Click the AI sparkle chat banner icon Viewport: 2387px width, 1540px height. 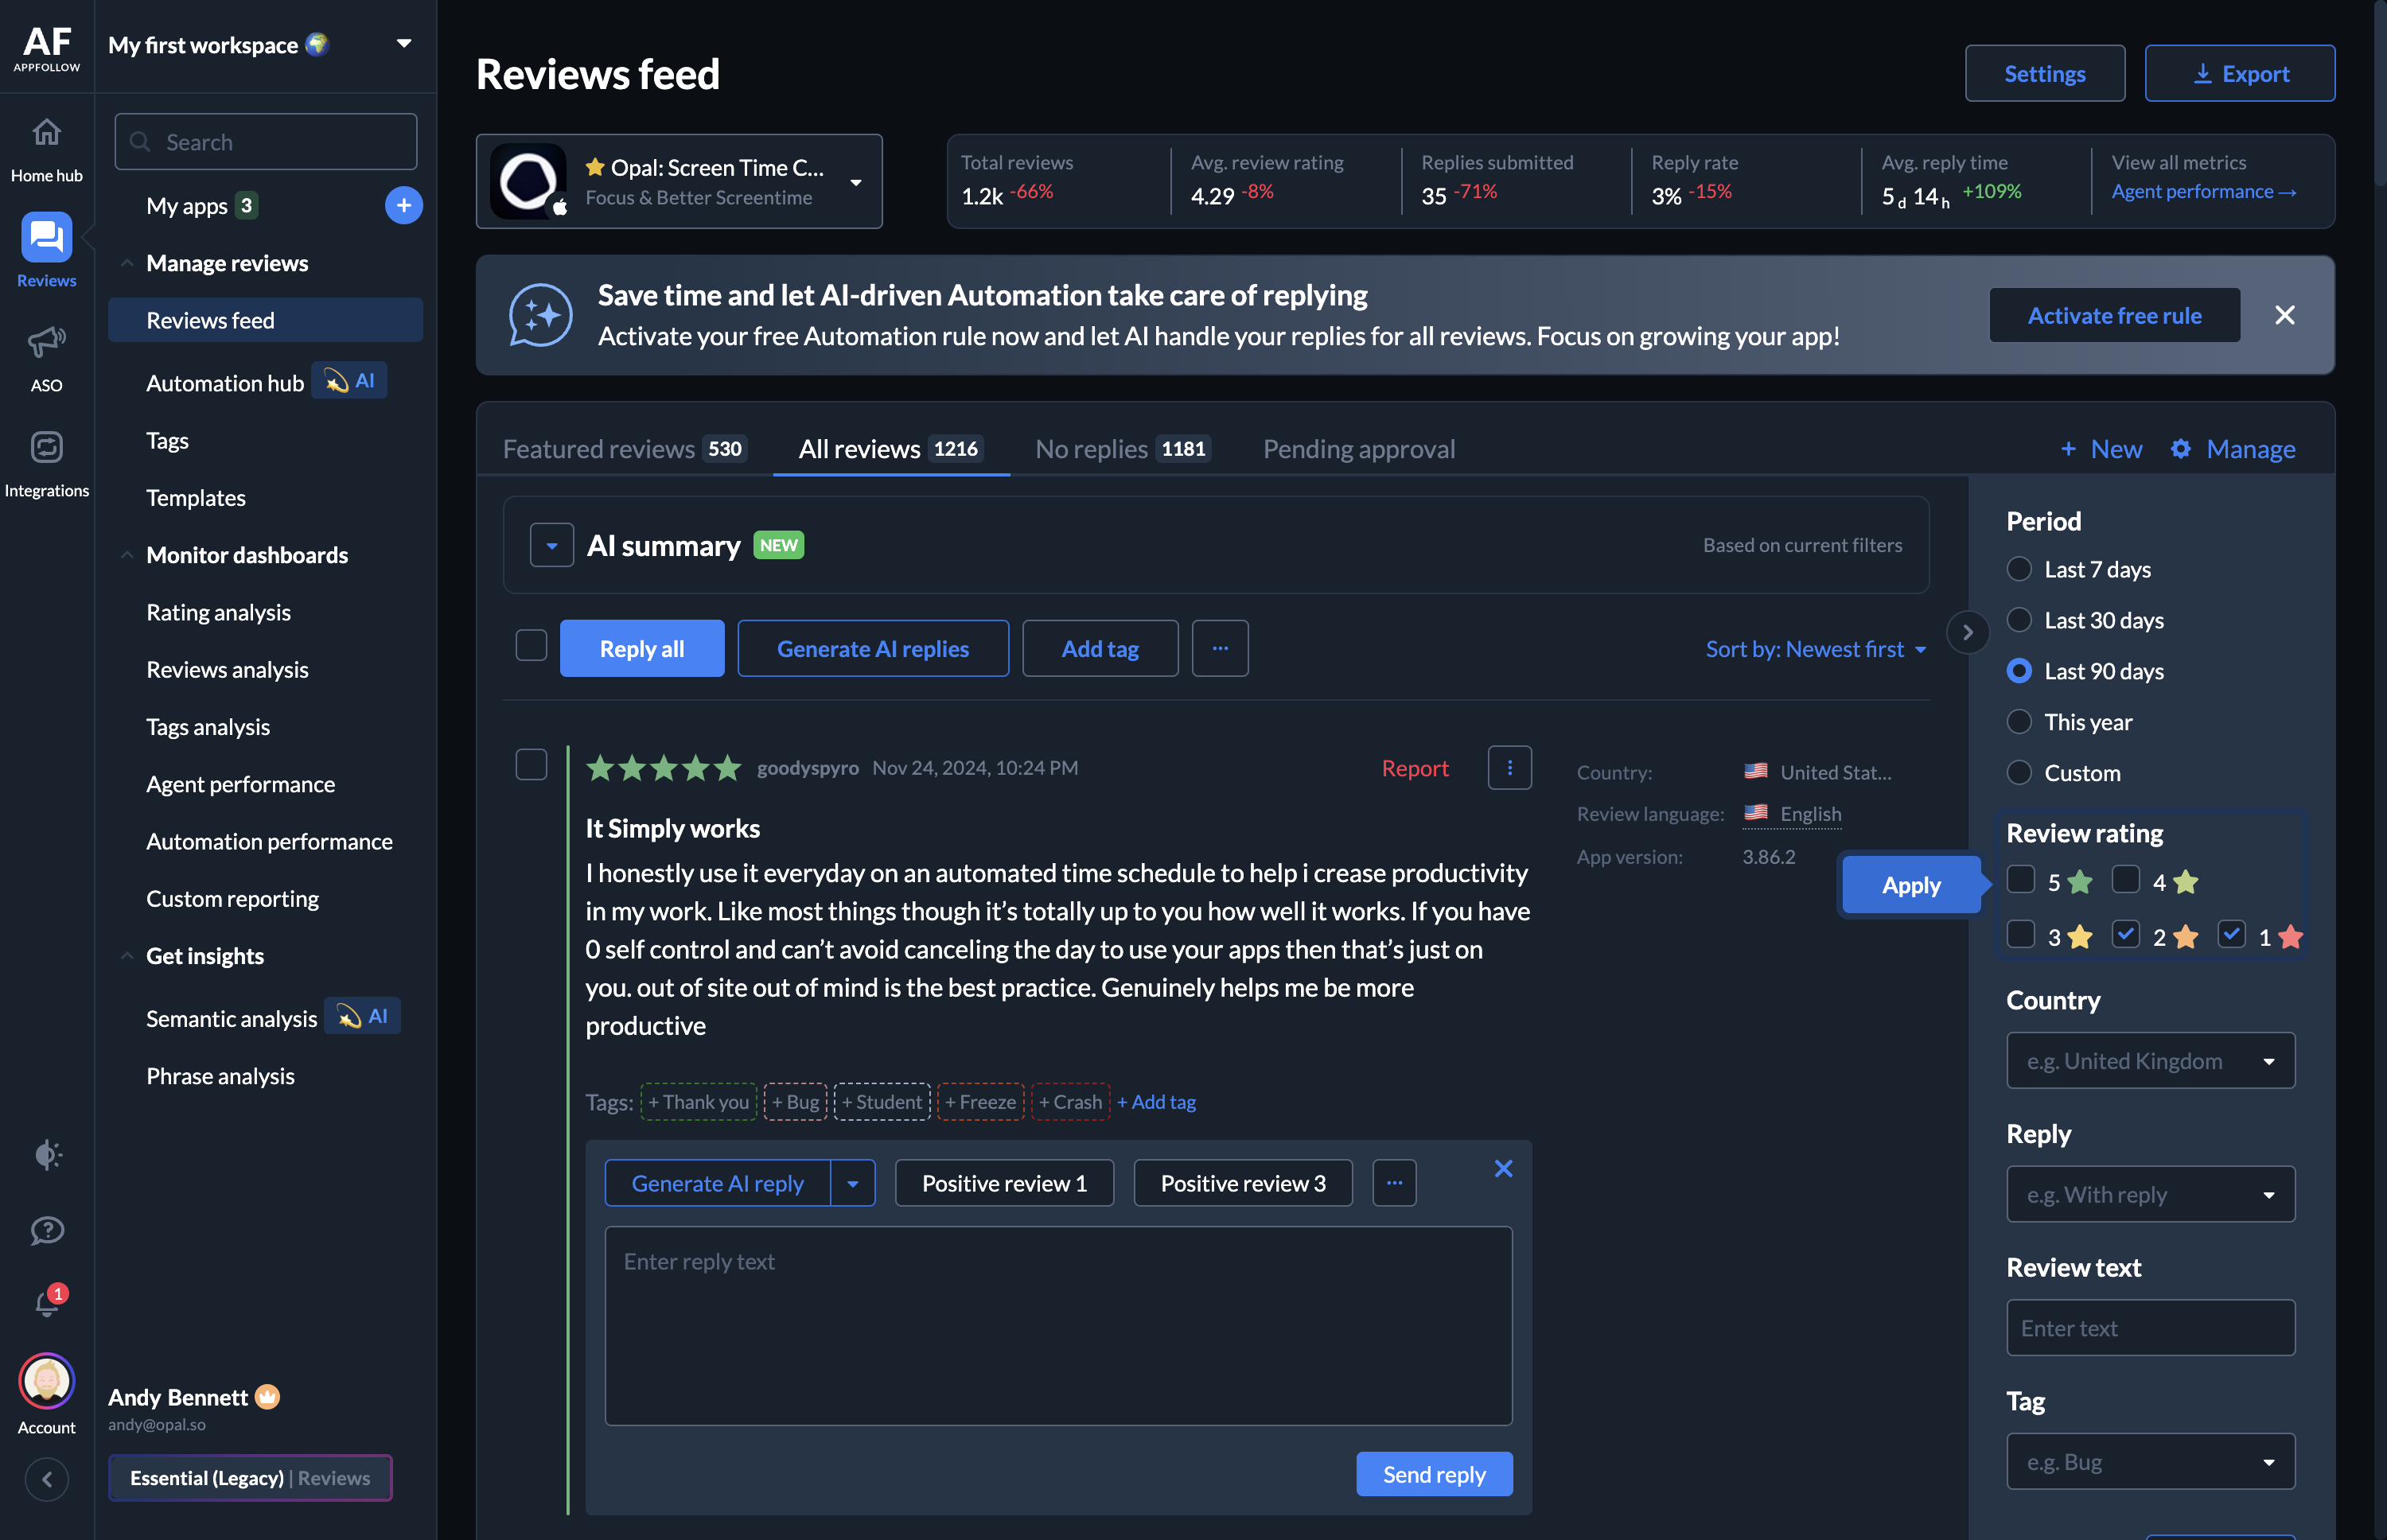[x=540, y=315]
